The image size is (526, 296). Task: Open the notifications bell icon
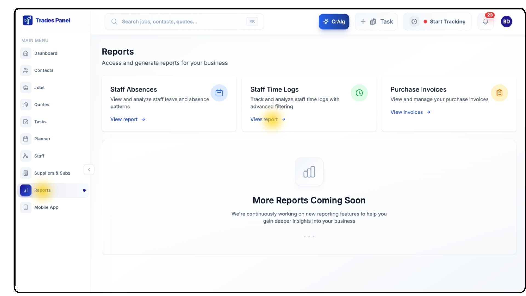[x=485, y=22]
